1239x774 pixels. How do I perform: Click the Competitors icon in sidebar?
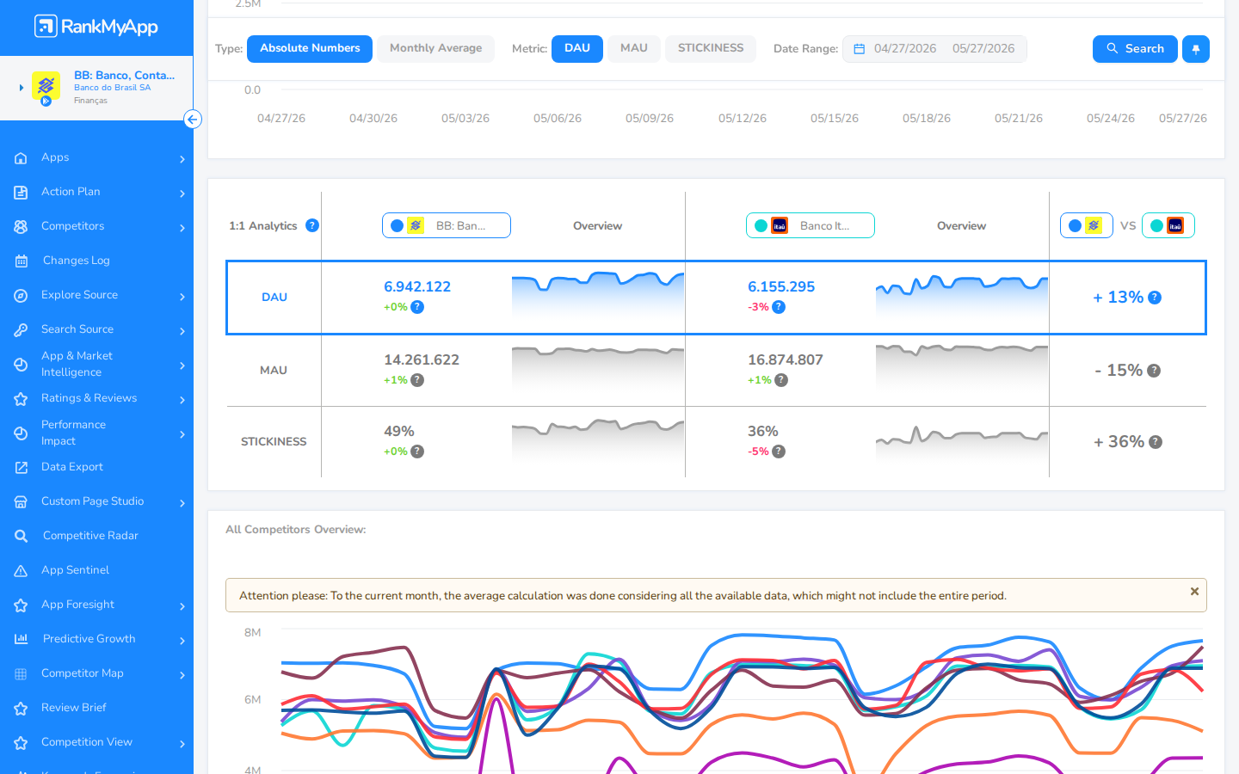pos(21,227)
